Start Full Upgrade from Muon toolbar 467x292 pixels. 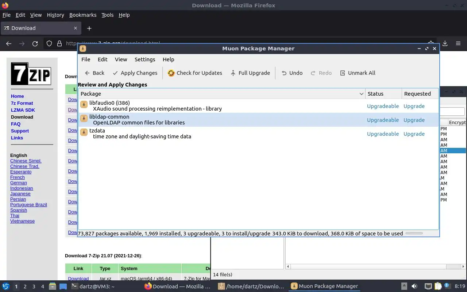click(250, 73)
